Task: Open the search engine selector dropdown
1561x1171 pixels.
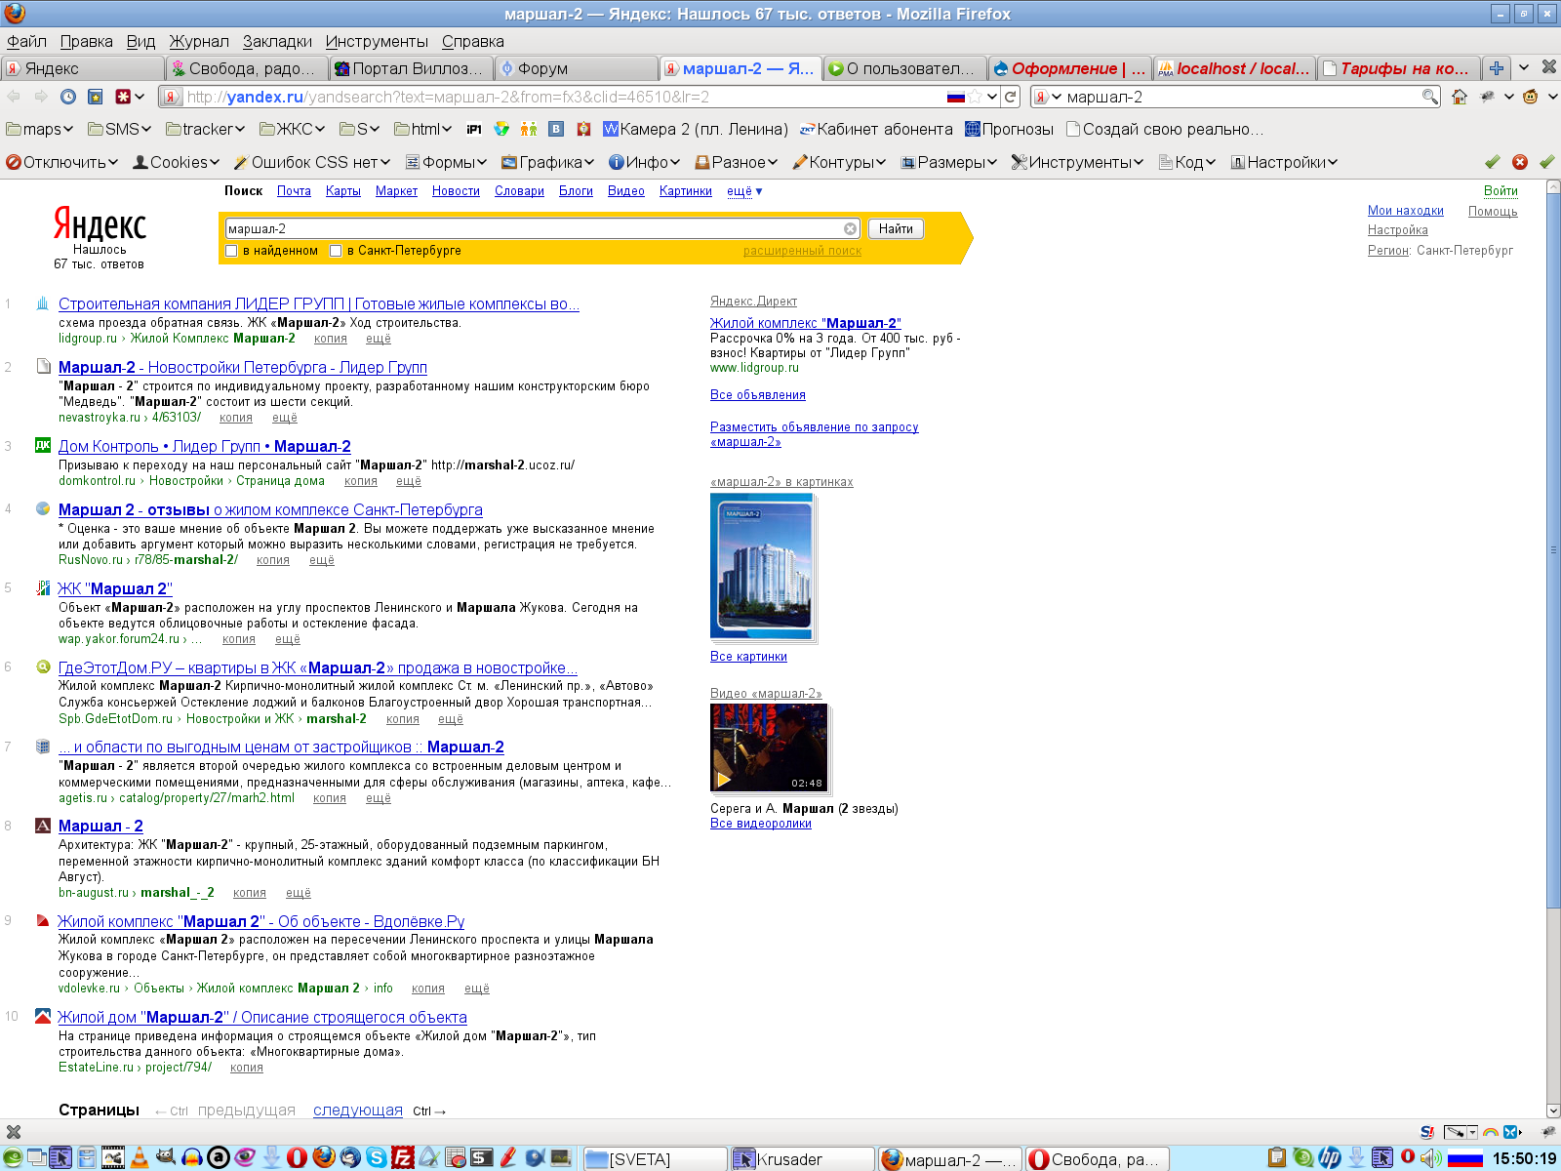Action: click(x=1048, y=97)
